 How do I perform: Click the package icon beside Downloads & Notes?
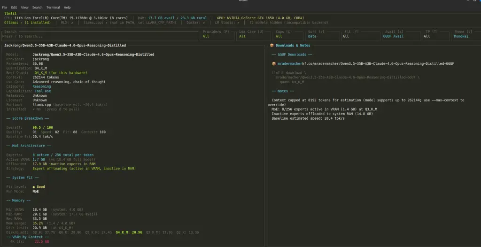tap(272, 46)
